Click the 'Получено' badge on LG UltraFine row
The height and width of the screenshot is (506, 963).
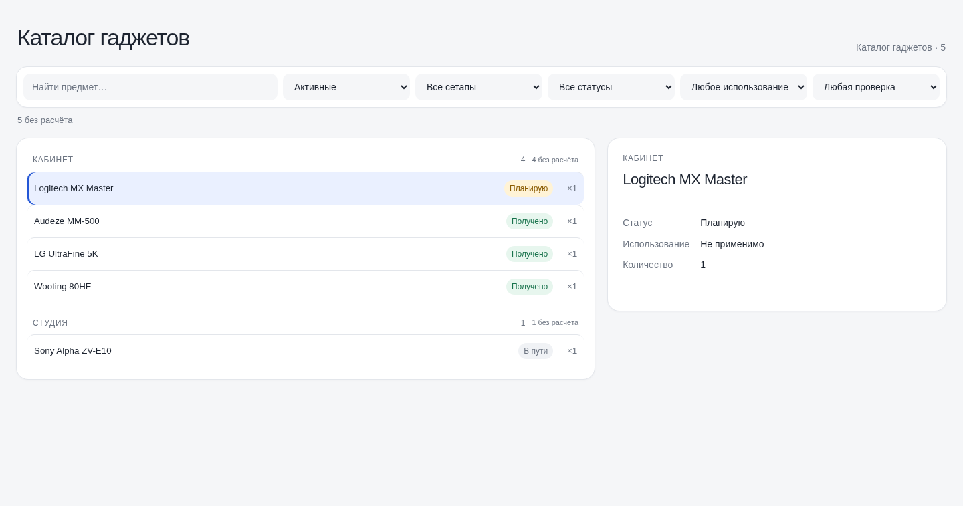530,254
